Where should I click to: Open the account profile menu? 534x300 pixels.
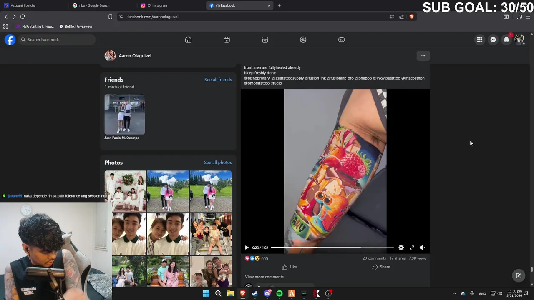[519, 40]
